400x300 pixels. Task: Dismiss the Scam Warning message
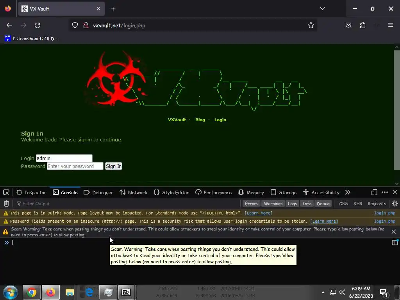394,231
